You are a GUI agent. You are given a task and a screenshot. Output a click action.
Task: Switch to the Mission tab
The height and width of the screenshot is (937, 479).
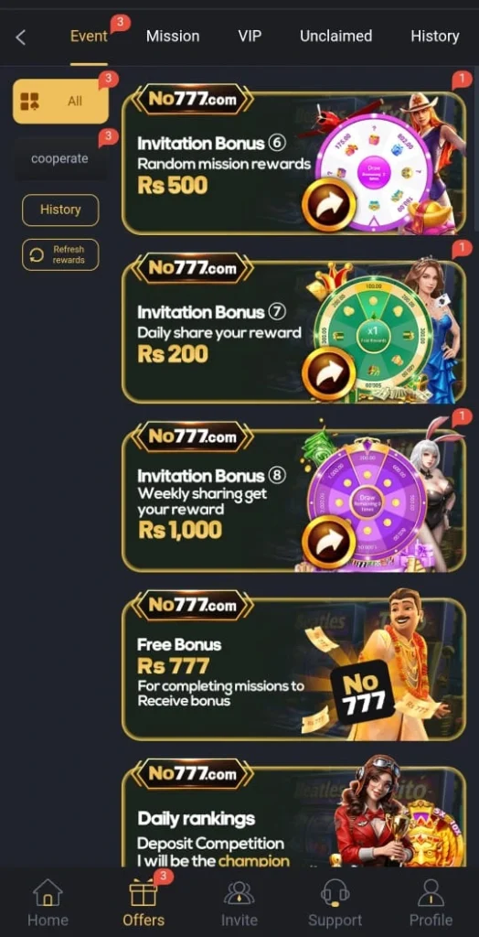point(173,37)
